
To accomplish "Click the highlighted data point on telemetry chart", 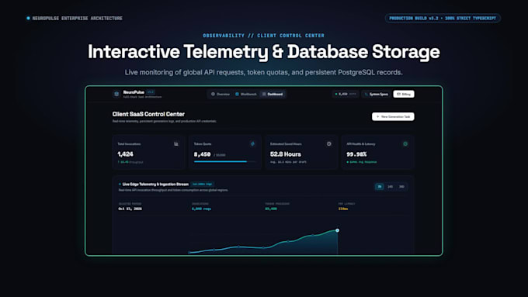I will pos(337,230).
